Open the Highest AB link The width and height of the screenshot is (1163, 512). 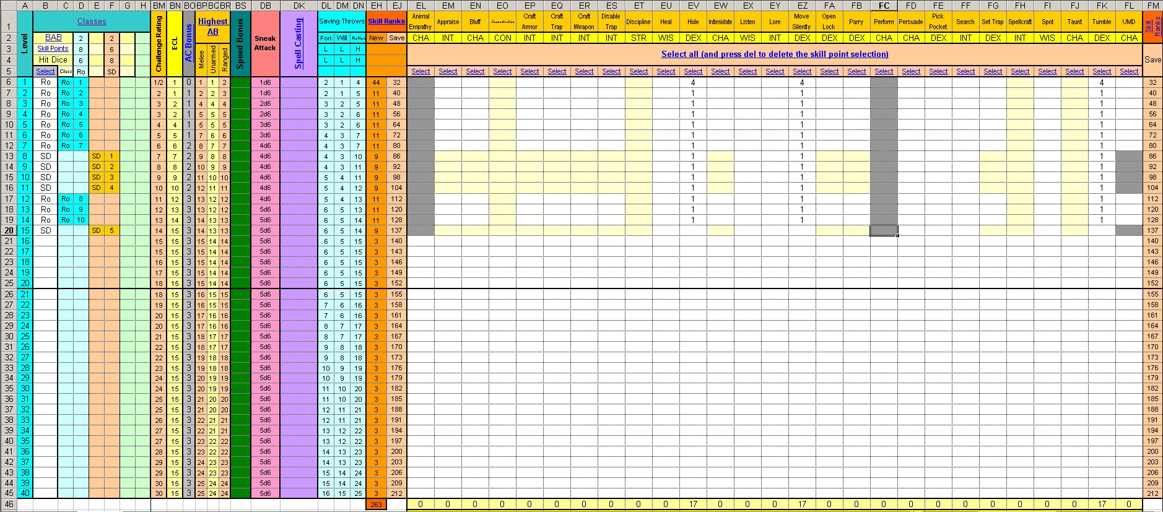pos(212,27)
